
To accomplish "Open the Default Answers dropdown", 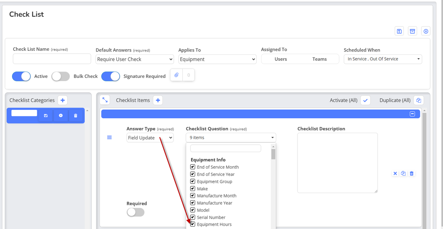I will (x=135, y=59).
